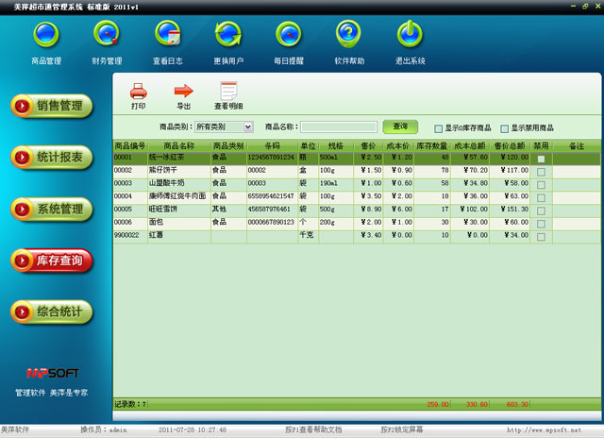Open 销售管理 sales management menu
The width and height of the screenshot is (604, 438).
tap(52, 106)
